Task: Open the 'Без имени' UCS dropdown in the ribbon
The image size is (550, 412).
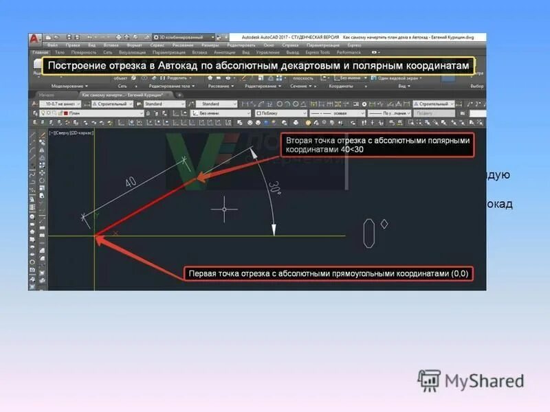Action: tap(351, 78)
